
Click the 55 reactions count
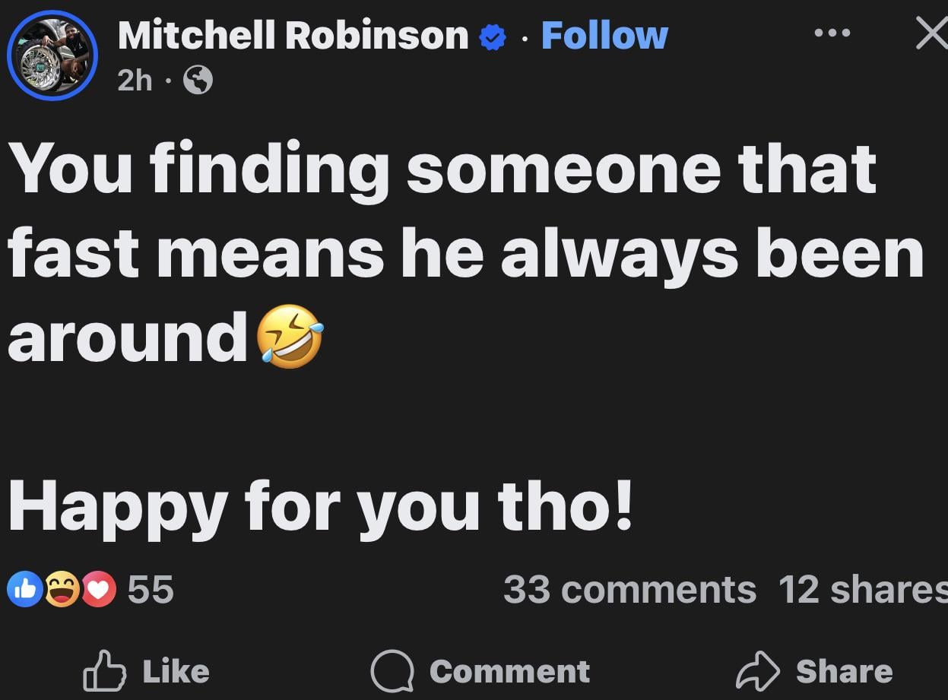152,590
